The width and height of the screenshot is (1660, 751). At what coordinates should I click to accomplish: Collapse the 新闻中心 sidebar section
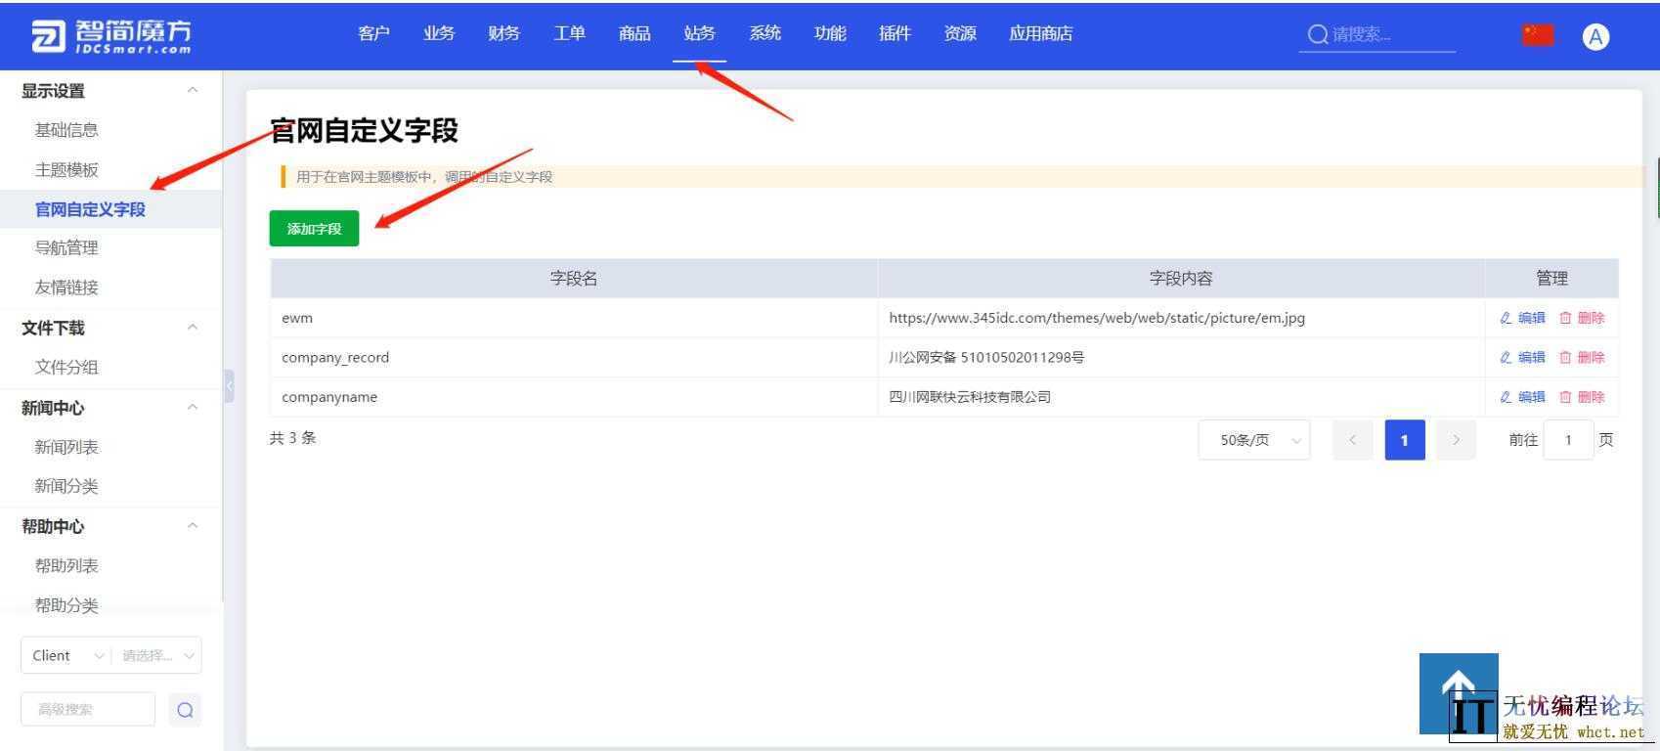click(193, 408)
